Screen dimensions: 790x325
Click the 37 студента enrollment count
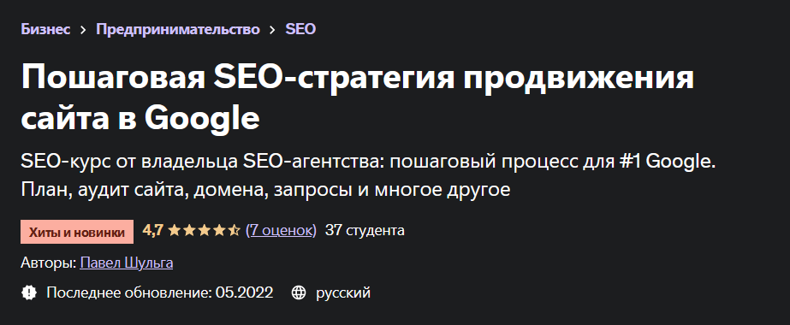point(365,231)
